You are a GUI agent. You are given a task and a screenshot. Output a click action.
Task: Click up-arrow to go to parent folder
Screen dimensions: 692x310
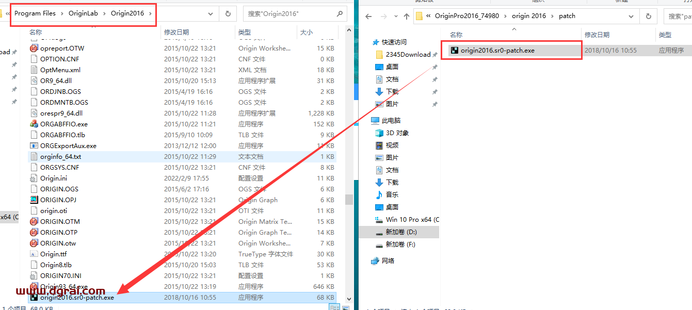pos(407,15)
